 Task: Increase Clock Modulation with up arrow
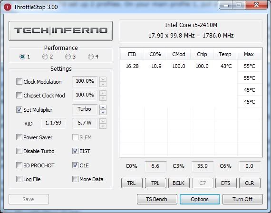click(x=103, y=79)
